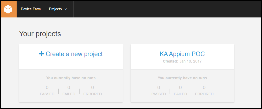
Task: Open the Device Farm home link
Action: pos(31,9)
